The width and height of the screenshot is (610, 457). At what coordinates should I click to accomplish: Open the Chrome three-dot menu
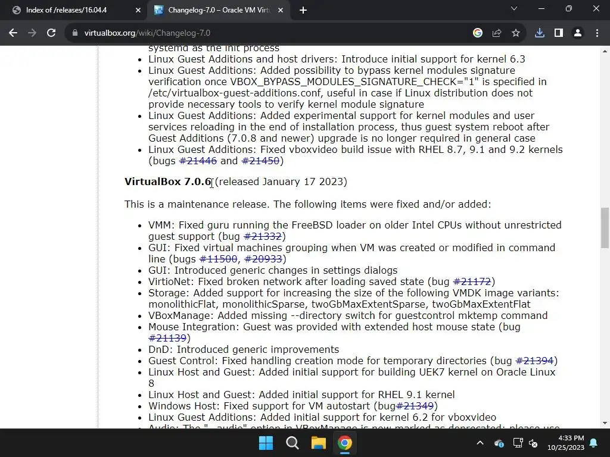tap(597, 33)
